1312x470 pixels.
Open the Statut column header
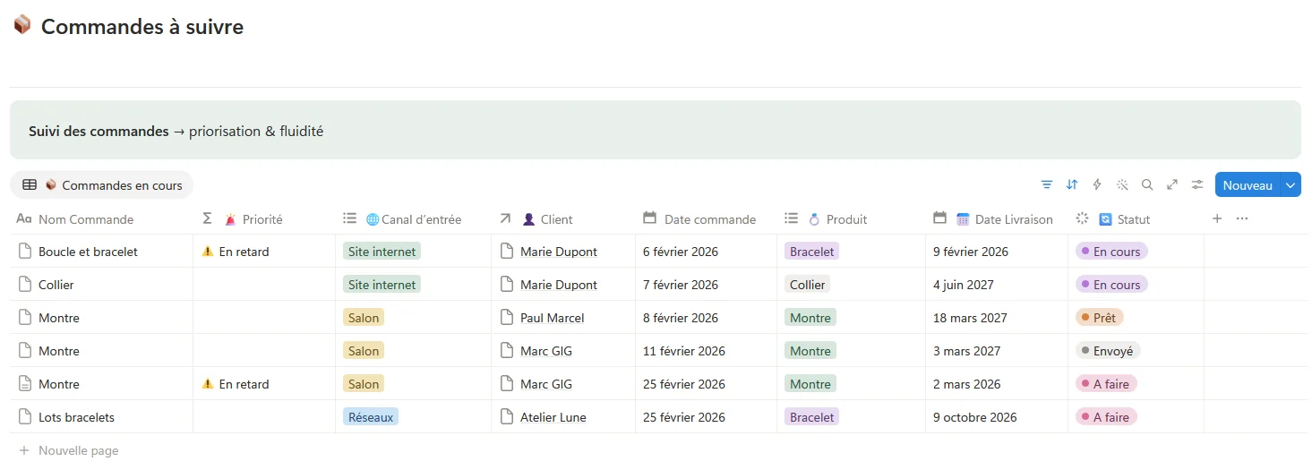point(1136,219)
